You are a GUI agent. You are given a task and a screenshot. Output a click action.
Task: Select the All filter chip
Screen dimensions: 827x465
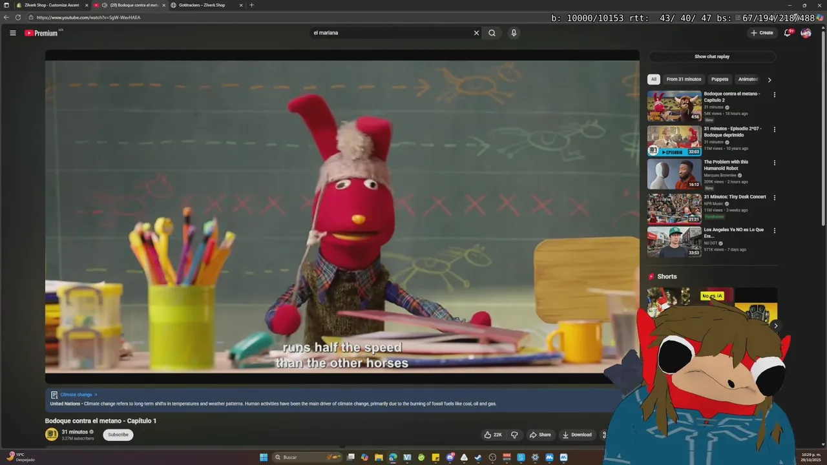654,79
